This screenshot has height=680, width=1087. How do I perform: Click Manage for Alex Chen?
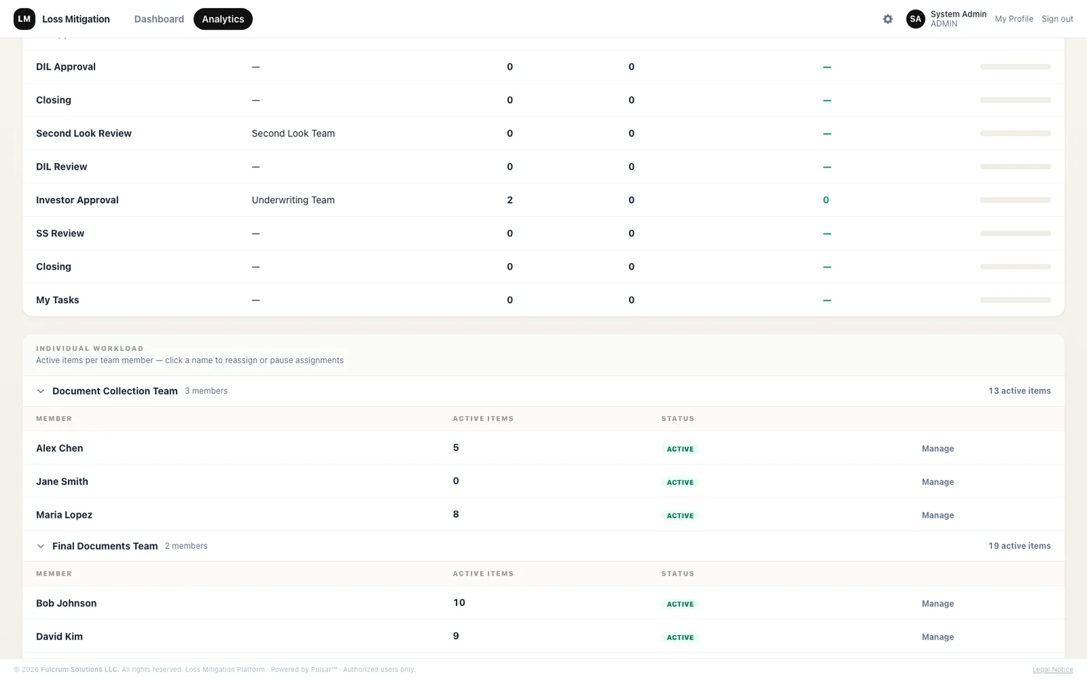[x=938, y=449]
